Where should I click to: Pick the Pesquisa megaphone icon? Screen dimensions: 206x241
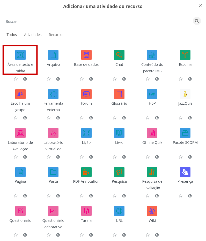click(x=119, y=172)
